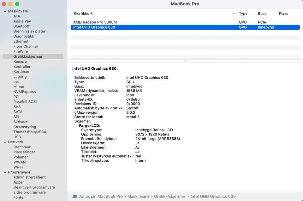The height and width of the screenshot is (201, 303).
Task: Select Strømstyring in the sidebar
Action: tap(25, 127)
